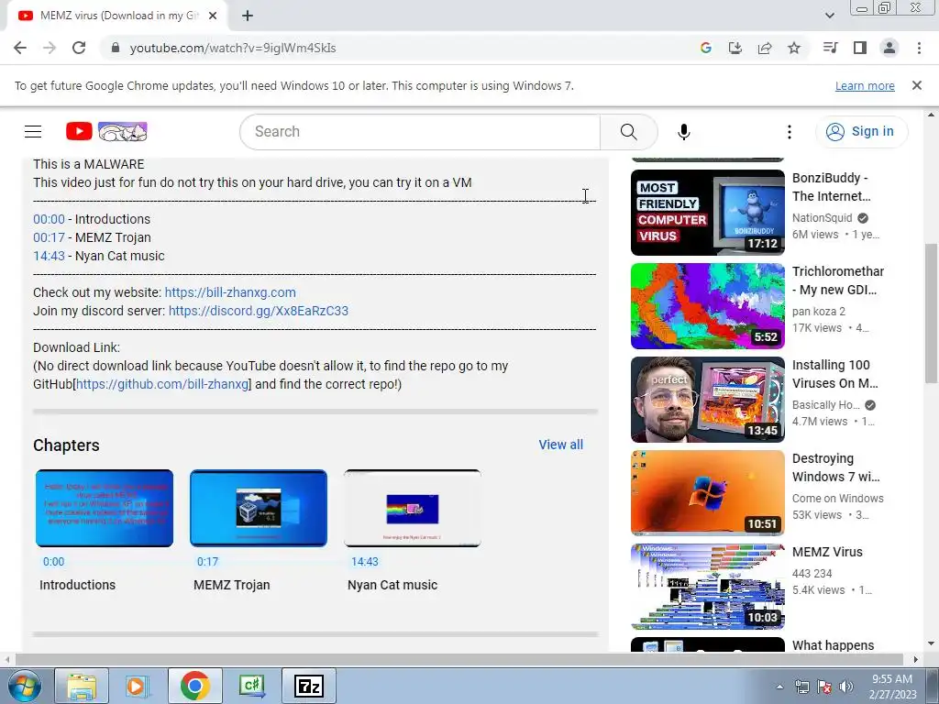Open the Trichloromethane GDI video thumbnail

(707, 306)
